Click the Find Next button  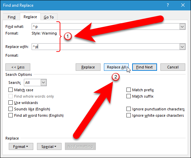click(x=145, y=67)
